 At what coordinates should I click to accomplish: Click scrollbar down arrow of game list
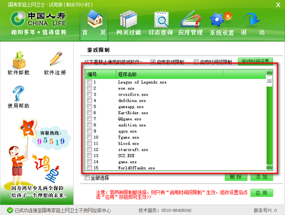click(x=269, y=167)
